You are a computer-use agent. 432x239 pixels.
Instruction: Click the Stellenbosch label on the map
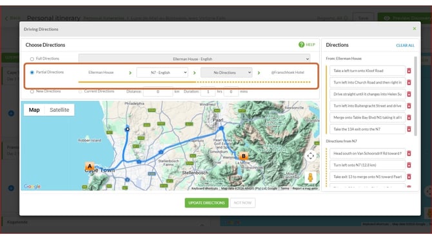(x=195, y=173)
